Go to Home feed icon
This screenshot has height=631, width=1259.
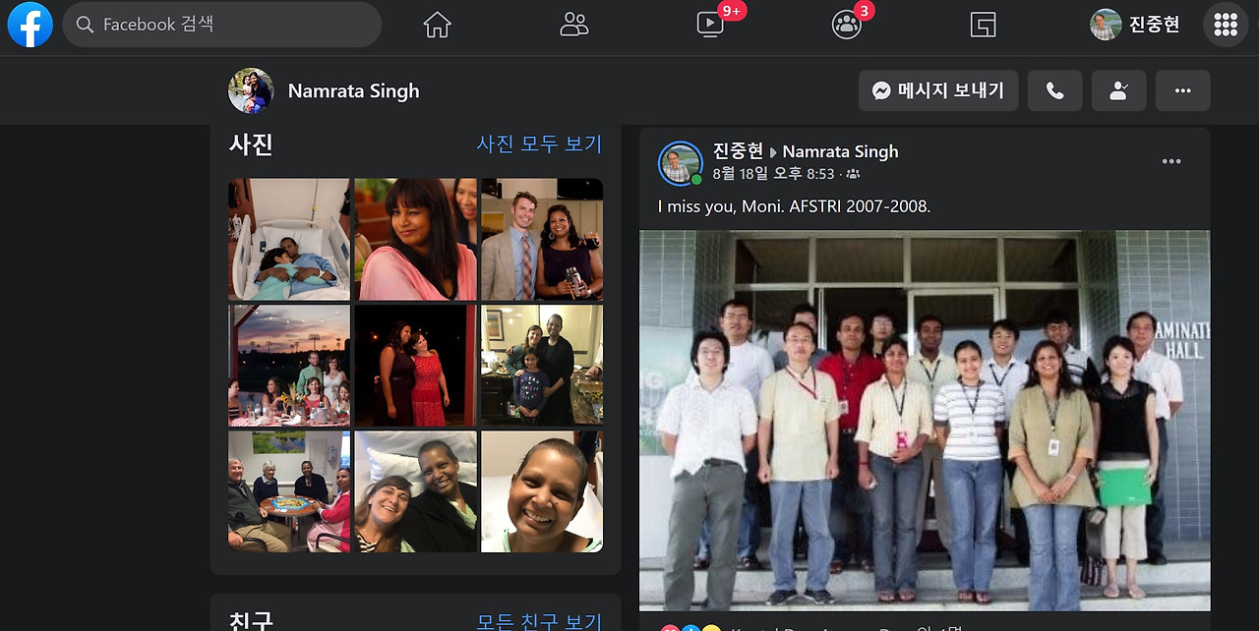(437, 25)
